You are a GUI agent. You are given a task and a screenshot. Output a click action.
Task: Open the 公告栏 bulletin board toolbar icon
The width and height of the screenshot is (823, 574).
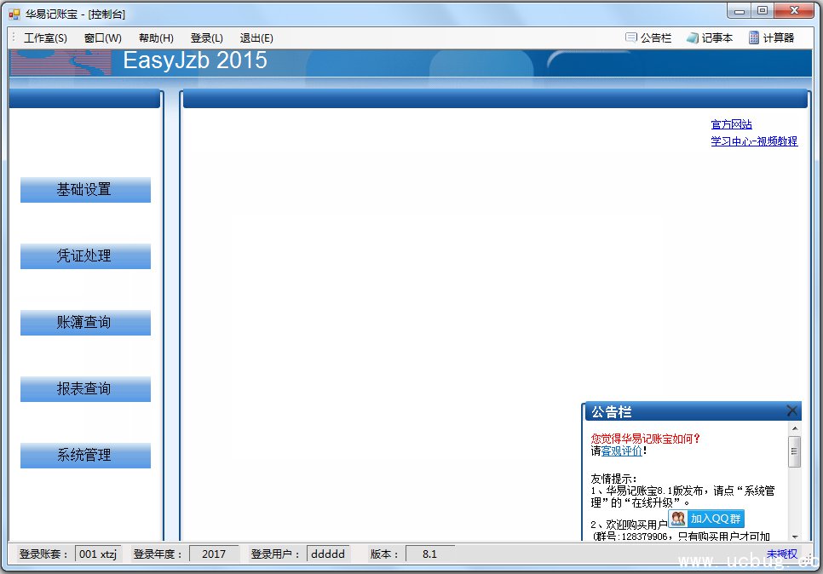tap(648, 37)
